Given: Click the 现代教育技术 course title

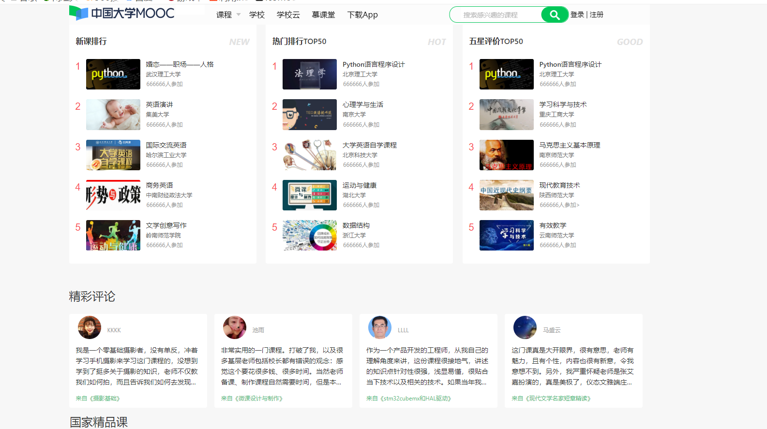Looking at the screenshot, I should 560,185.
